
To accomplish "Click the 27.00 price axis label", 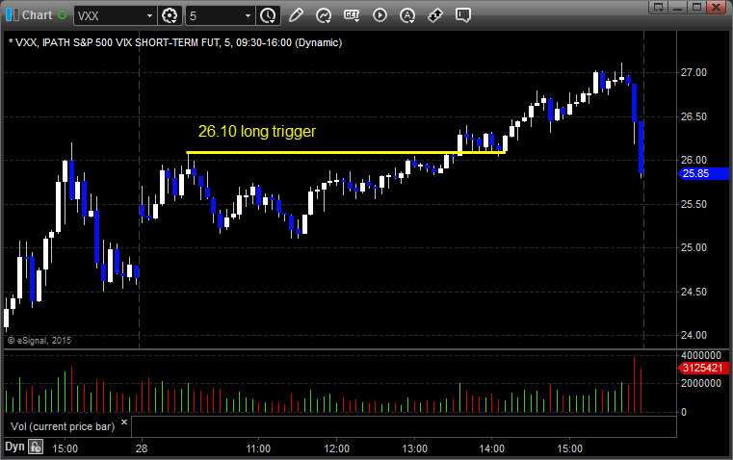I will click(x=694, y=72).
